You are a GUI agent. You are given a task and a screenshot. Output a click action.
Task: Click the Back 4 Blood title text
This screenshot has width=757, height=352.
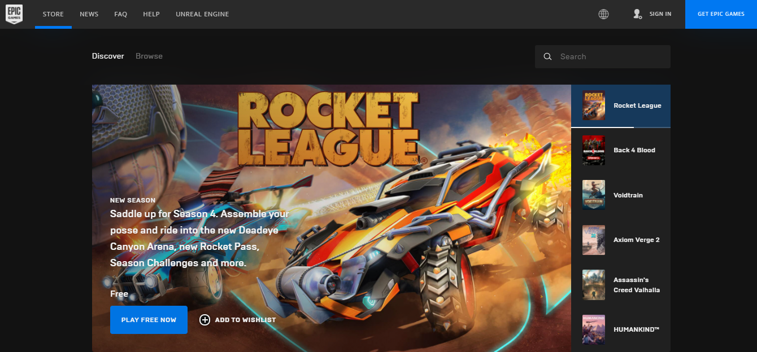coord(634,150)
